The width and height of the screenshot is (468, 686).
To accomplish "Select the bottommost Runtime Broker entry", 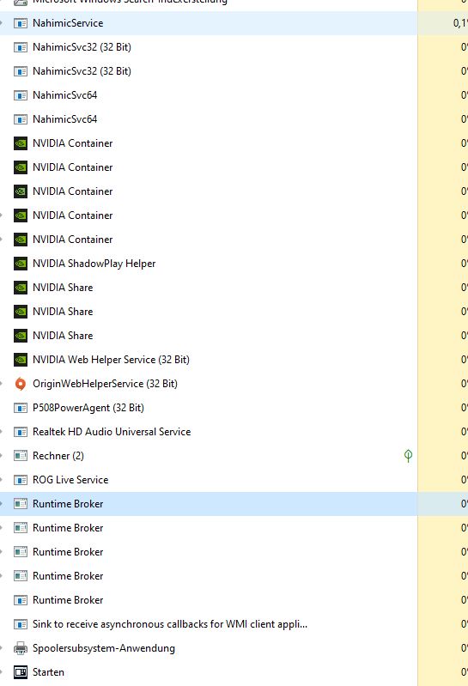I will 68,600.
